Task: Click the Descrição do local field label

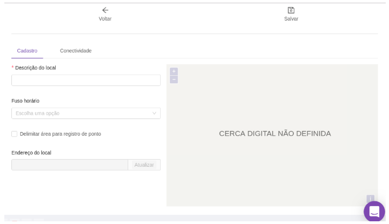Action: [35, 68]
